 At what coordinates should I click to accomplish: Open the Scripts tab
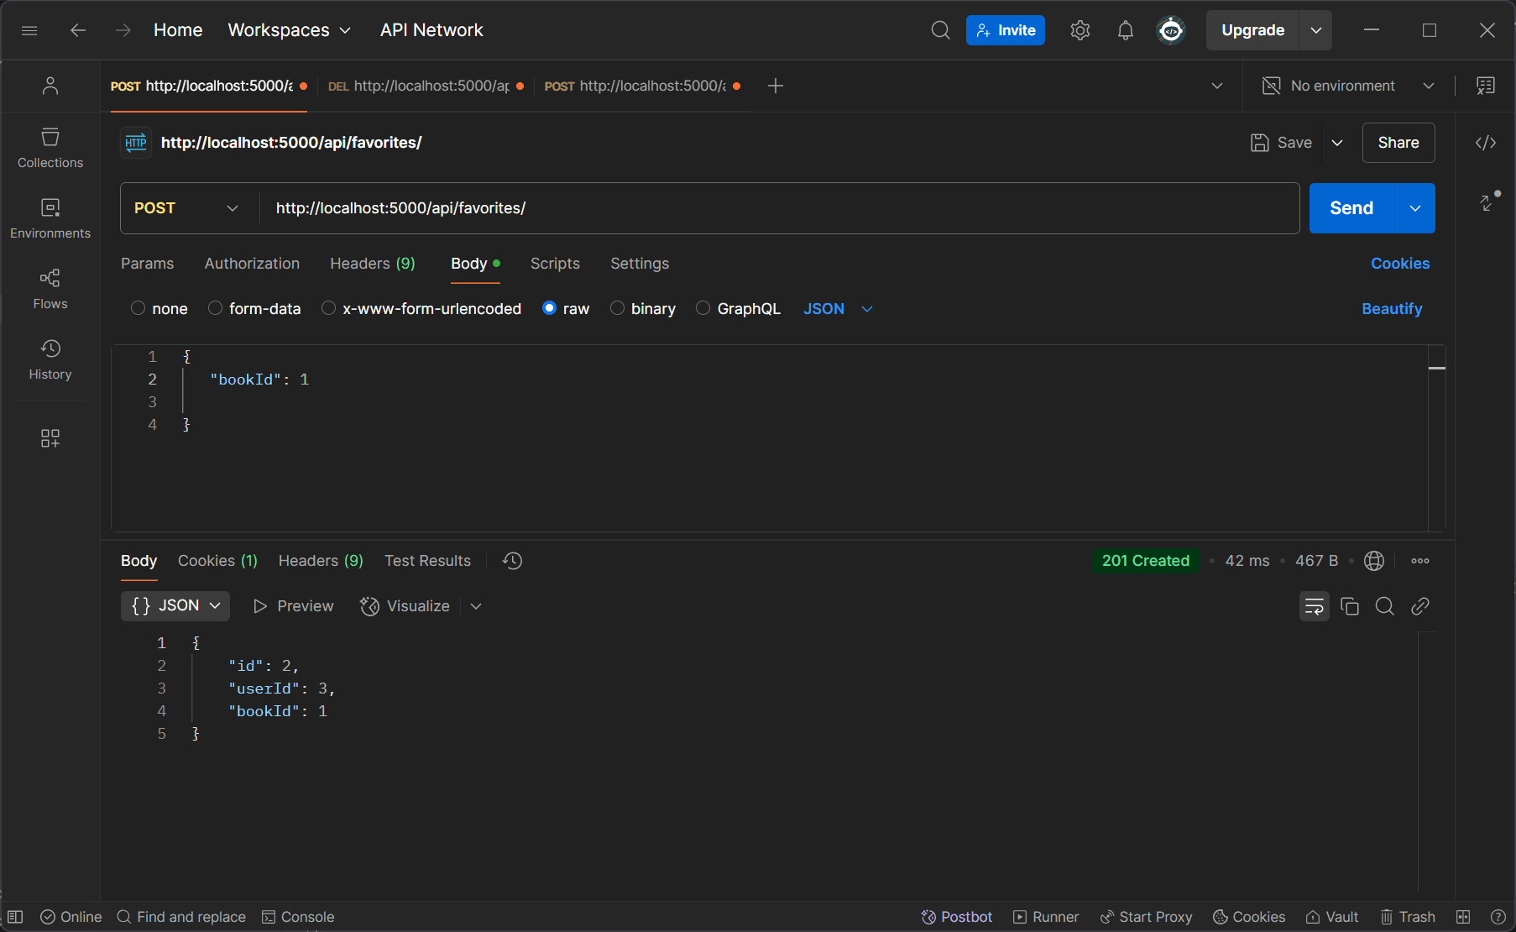click(555, 264)
